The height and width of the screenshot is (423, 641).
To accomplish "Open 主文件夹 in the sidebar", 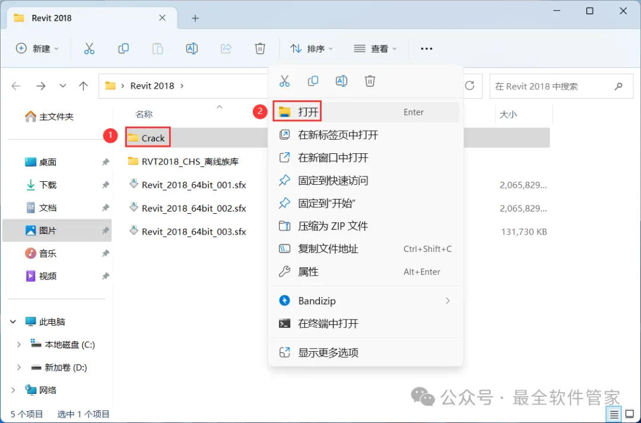I will 49,117.
